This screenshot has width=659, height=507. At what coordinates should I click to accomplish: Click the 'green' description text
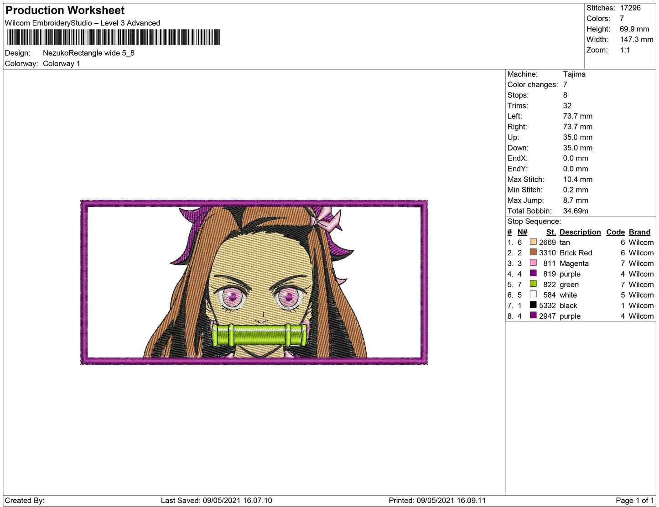[x=569, y=285]
